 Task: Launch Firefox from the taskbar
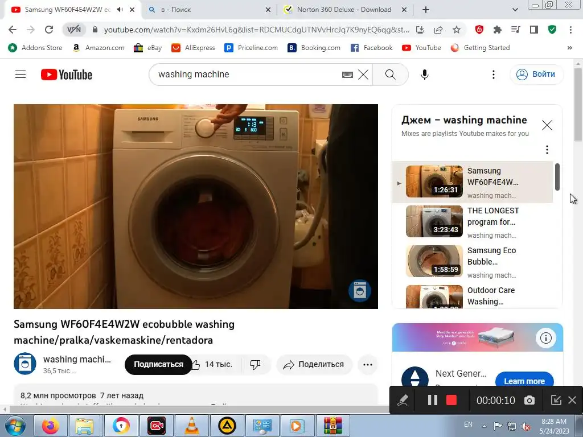point(51,426)
